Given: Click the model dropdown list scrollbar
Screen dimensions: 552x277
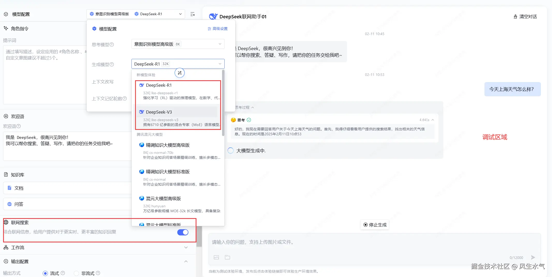Looking at the screenshot, I should point(223,103).
